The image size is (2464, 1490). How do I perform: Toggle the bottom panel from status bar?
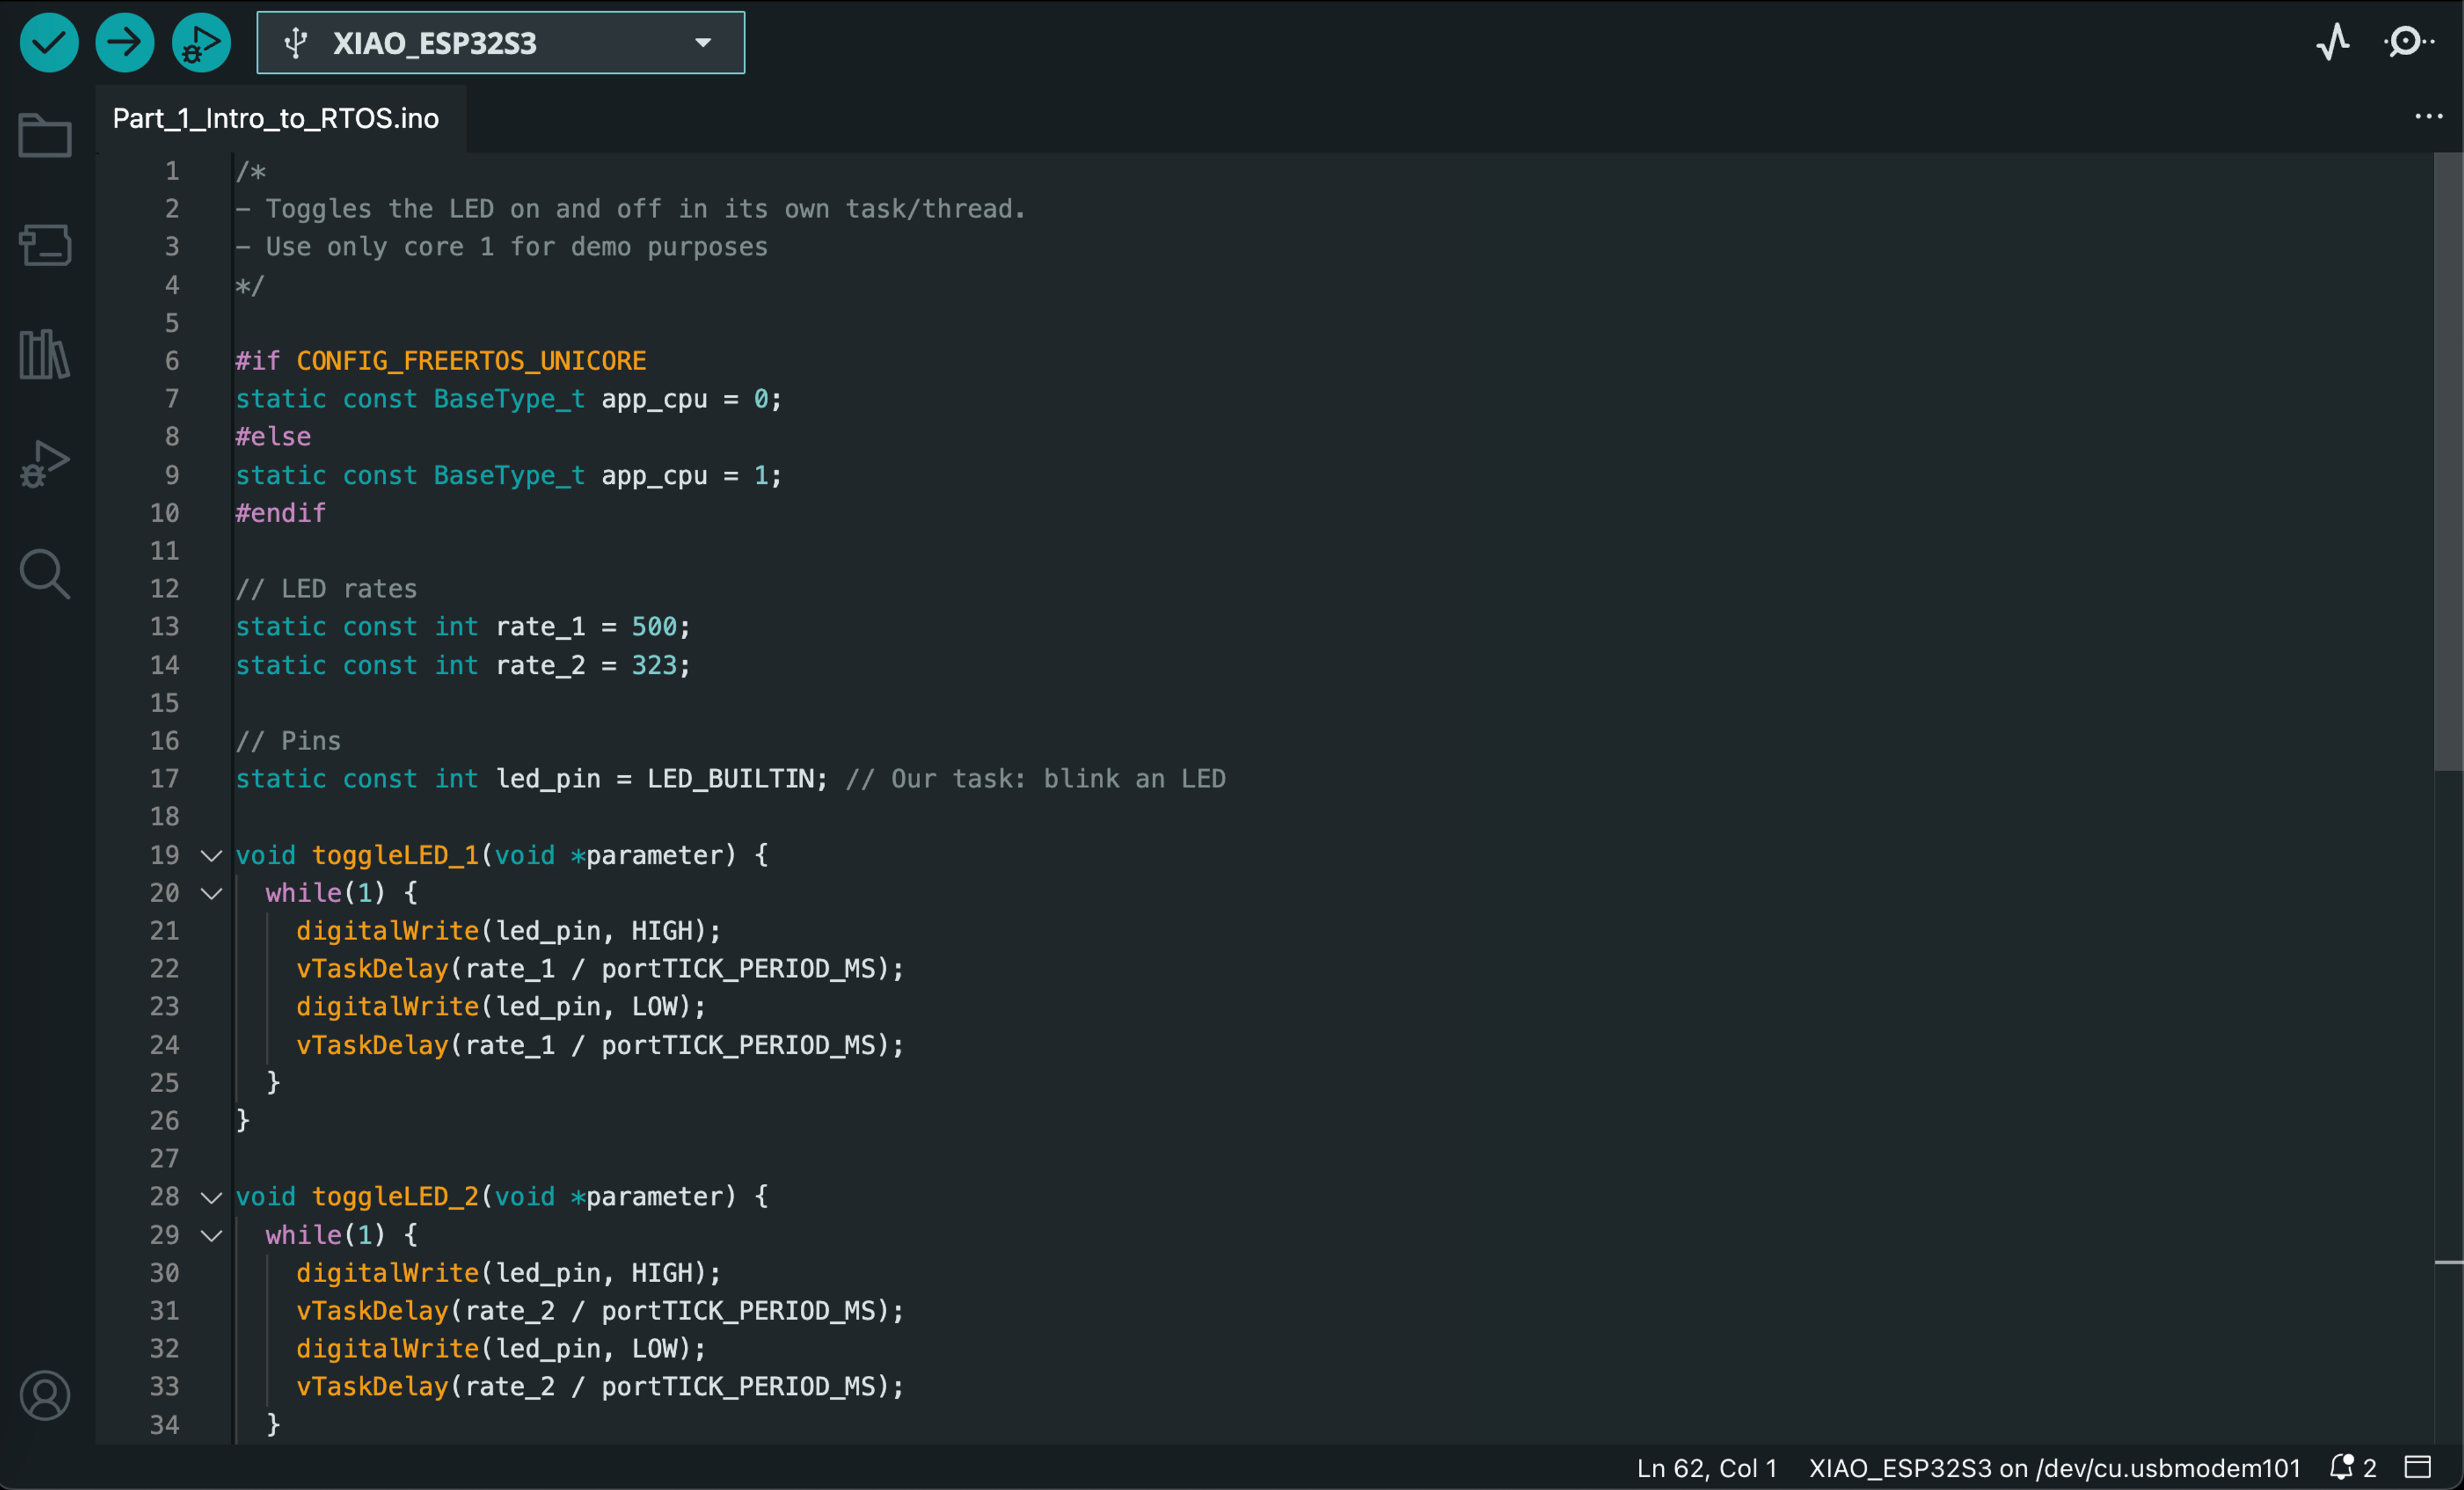point(2418,1467)
